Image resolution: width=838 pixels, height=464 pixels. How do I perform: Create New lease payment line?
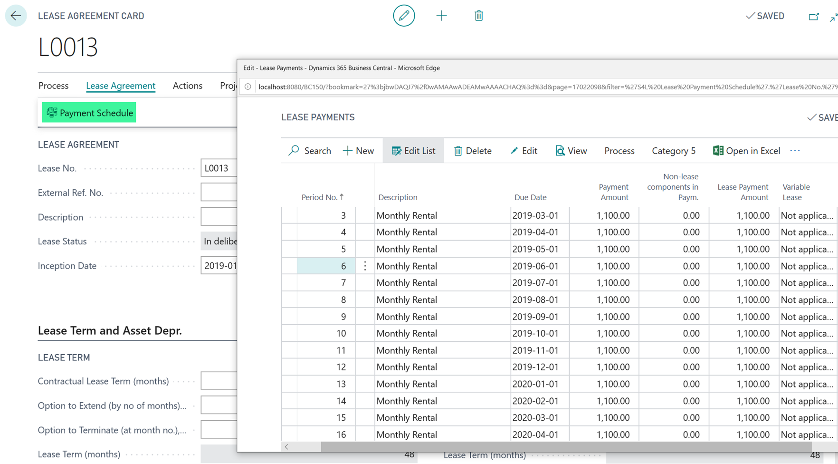point(358,151)
